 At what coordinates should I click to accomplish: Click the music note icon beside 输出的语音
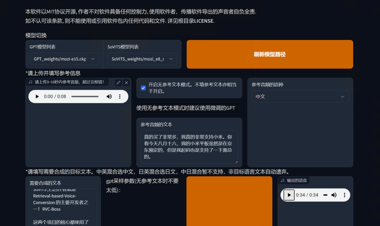click(x=283, y=180)
